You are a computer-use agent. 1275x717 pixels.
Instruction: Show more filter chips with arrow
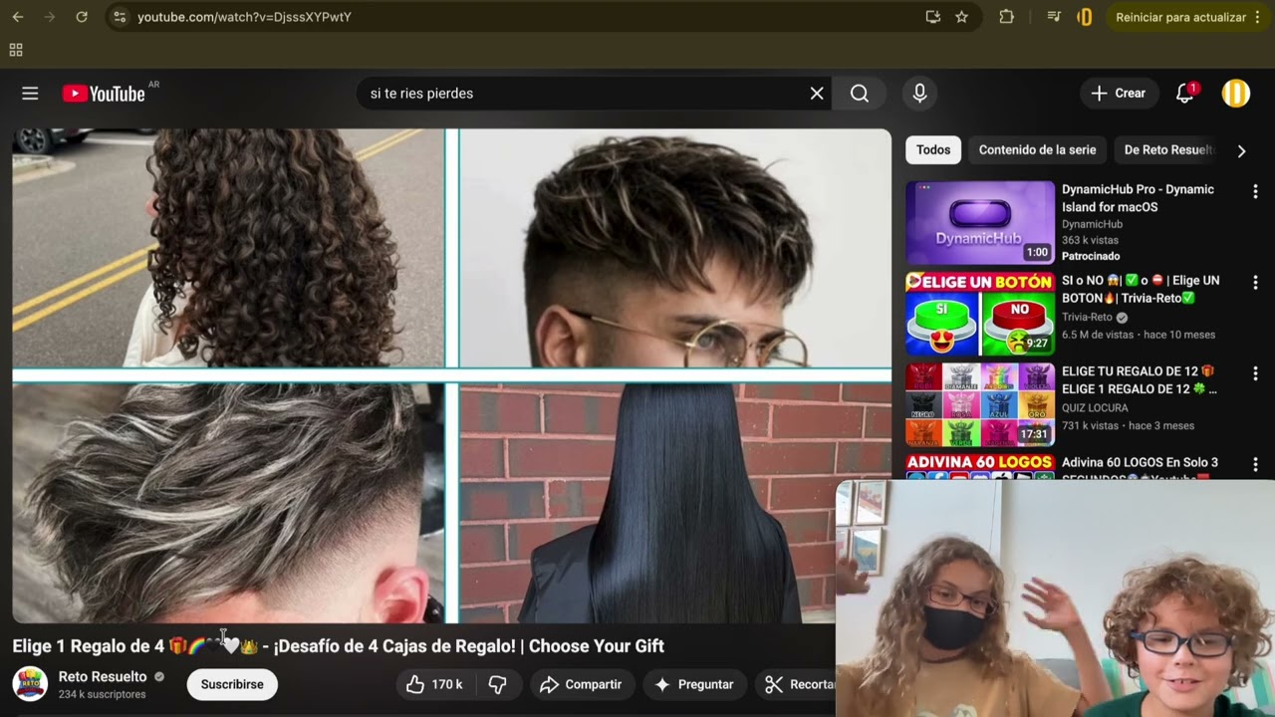click(1241, 150)
